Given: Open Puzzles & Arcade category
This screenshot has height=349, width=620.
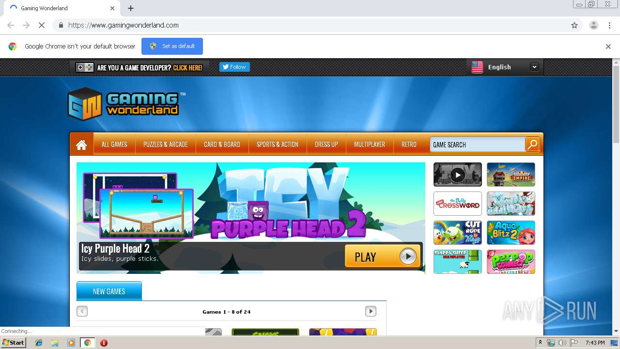Looking at the screenshot, I should click(165, 144).
